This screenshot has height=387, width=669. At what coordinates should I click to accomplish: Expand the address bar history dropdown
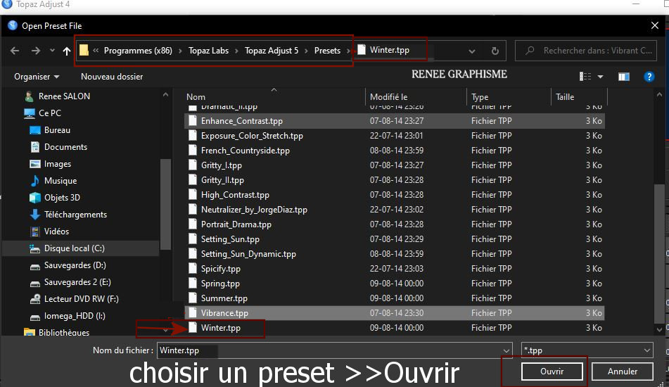(472, 51)
